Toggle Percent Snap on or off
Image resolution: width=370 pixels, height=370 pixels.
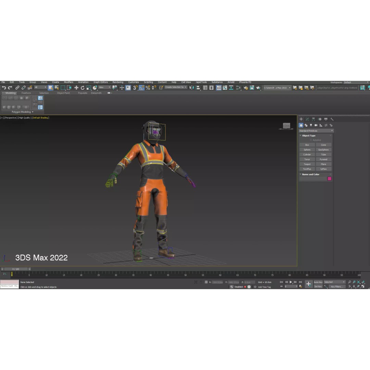point(148,88)
